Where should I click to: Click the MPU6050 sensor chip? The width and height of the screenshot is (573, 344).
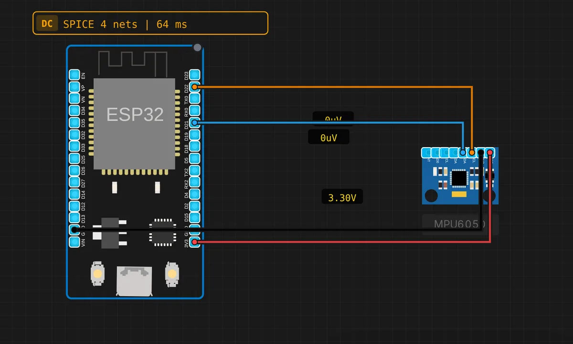click(x=459, y=178)
